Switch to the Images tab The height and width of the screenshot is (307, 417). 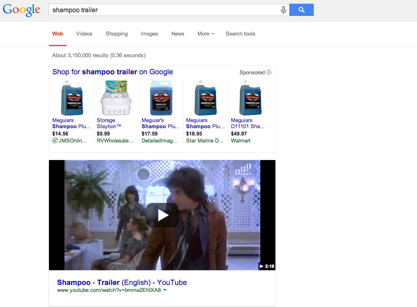pyautogui.click(x=149, y=34)
